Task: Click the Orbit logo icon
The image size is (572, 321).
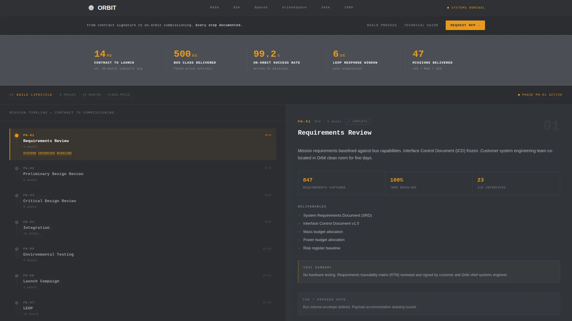Action: pos(91,8)
